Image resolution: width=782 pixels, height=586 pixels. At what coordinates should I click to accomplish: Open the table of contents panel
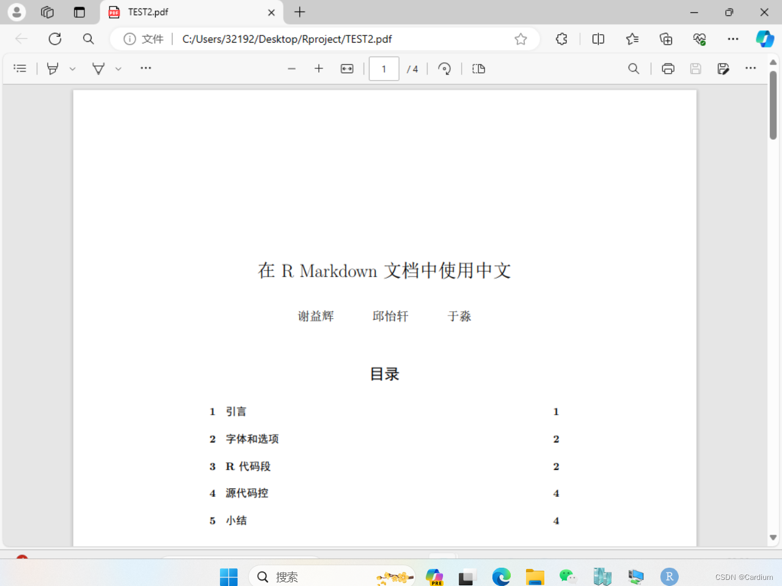20,68
